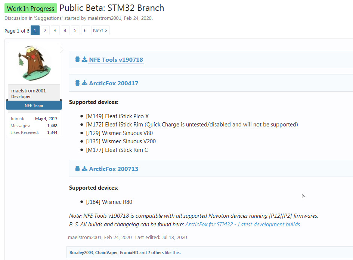Go to page 2 of the thread

[x=45, y=31]
